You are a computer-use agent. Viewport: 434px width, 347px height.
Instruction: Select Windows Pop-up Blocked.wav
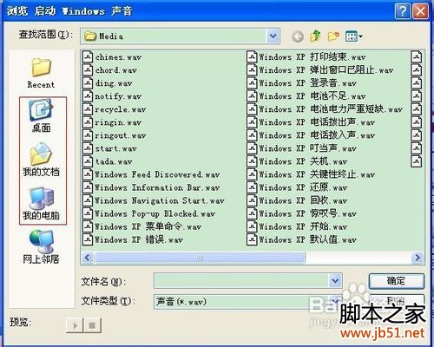(149, 213)
